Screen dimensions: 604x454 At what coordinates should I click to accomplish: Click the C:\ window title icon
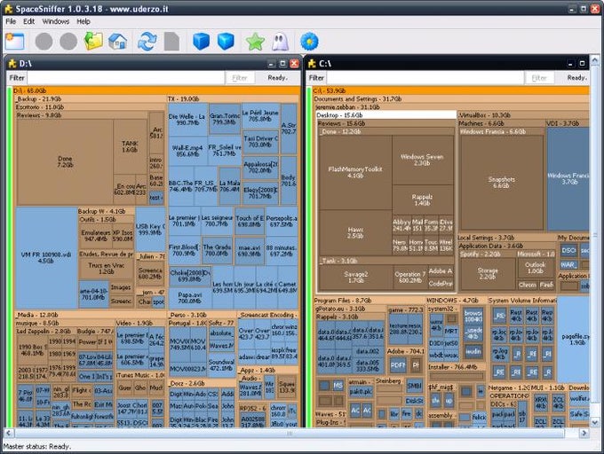312,64
